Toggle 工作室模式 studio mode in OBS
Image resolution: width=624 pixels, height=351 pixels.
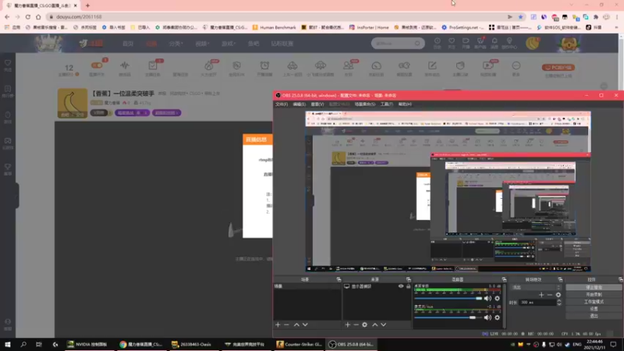(594, 302)
